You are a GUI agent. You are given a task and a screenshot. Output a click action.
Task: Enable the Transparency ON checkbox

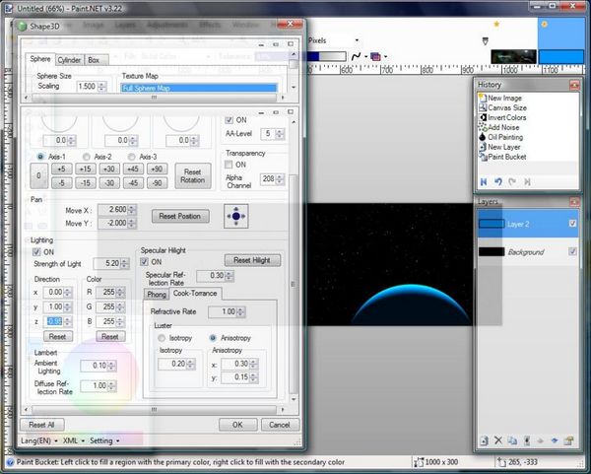230,165
